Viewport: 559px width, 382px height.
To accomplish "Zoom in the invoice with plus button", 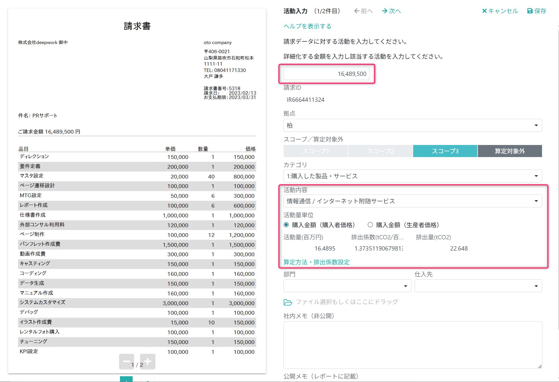I will pyautogui.click(x=148, y=361).
